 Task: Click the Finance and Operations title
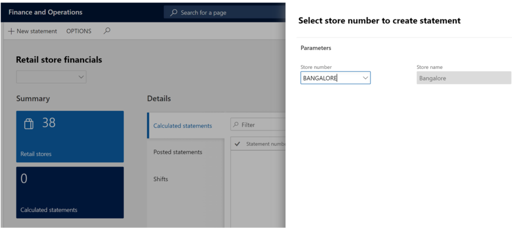tap(45, 12)
